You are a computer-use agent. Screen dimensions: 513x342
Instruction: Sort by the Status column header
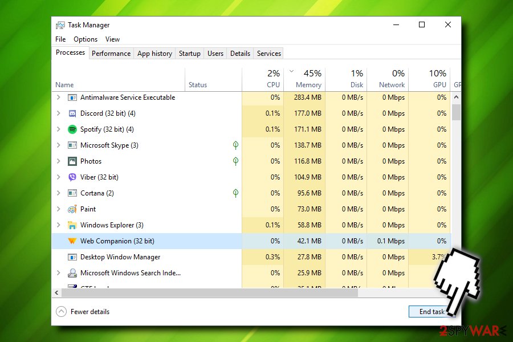pyautogui.click(x=213, y=79)
